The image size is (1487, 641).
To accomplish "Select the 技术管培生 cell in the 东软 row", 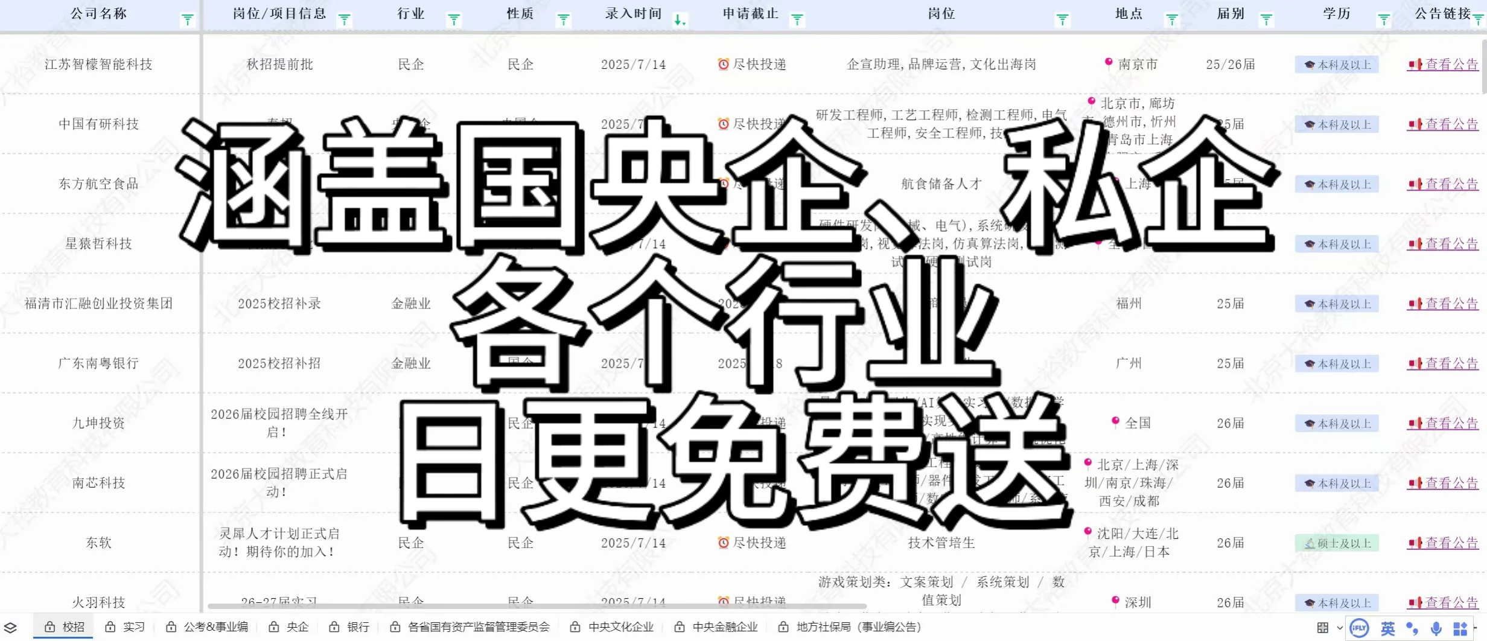I will tap(941, 543).
